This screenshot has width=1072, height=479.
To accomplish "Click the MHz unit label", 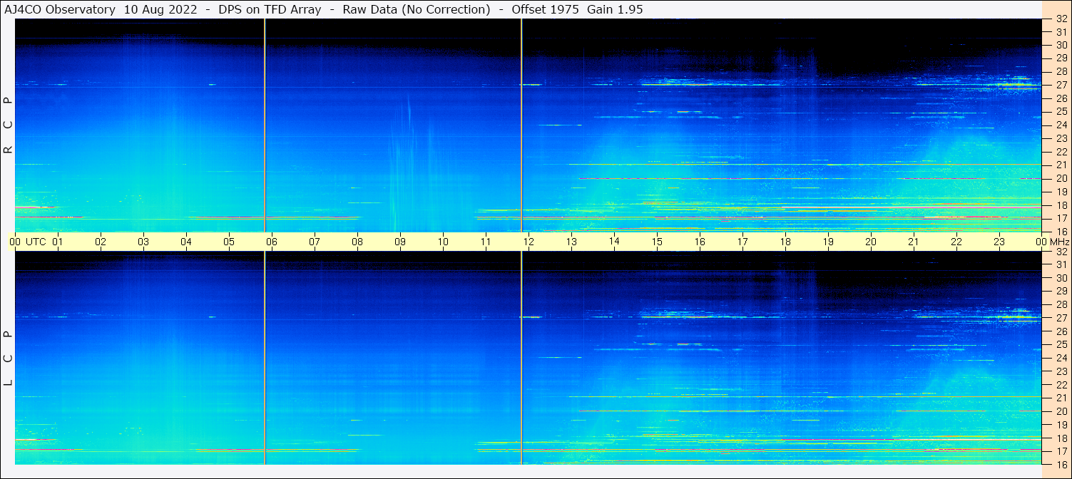I will (1058, 242).
